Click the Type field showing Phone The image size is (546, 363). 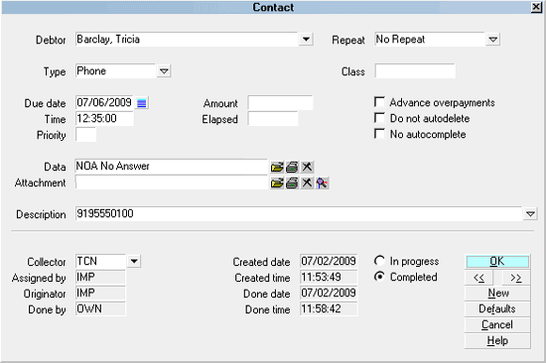(115, 71)
